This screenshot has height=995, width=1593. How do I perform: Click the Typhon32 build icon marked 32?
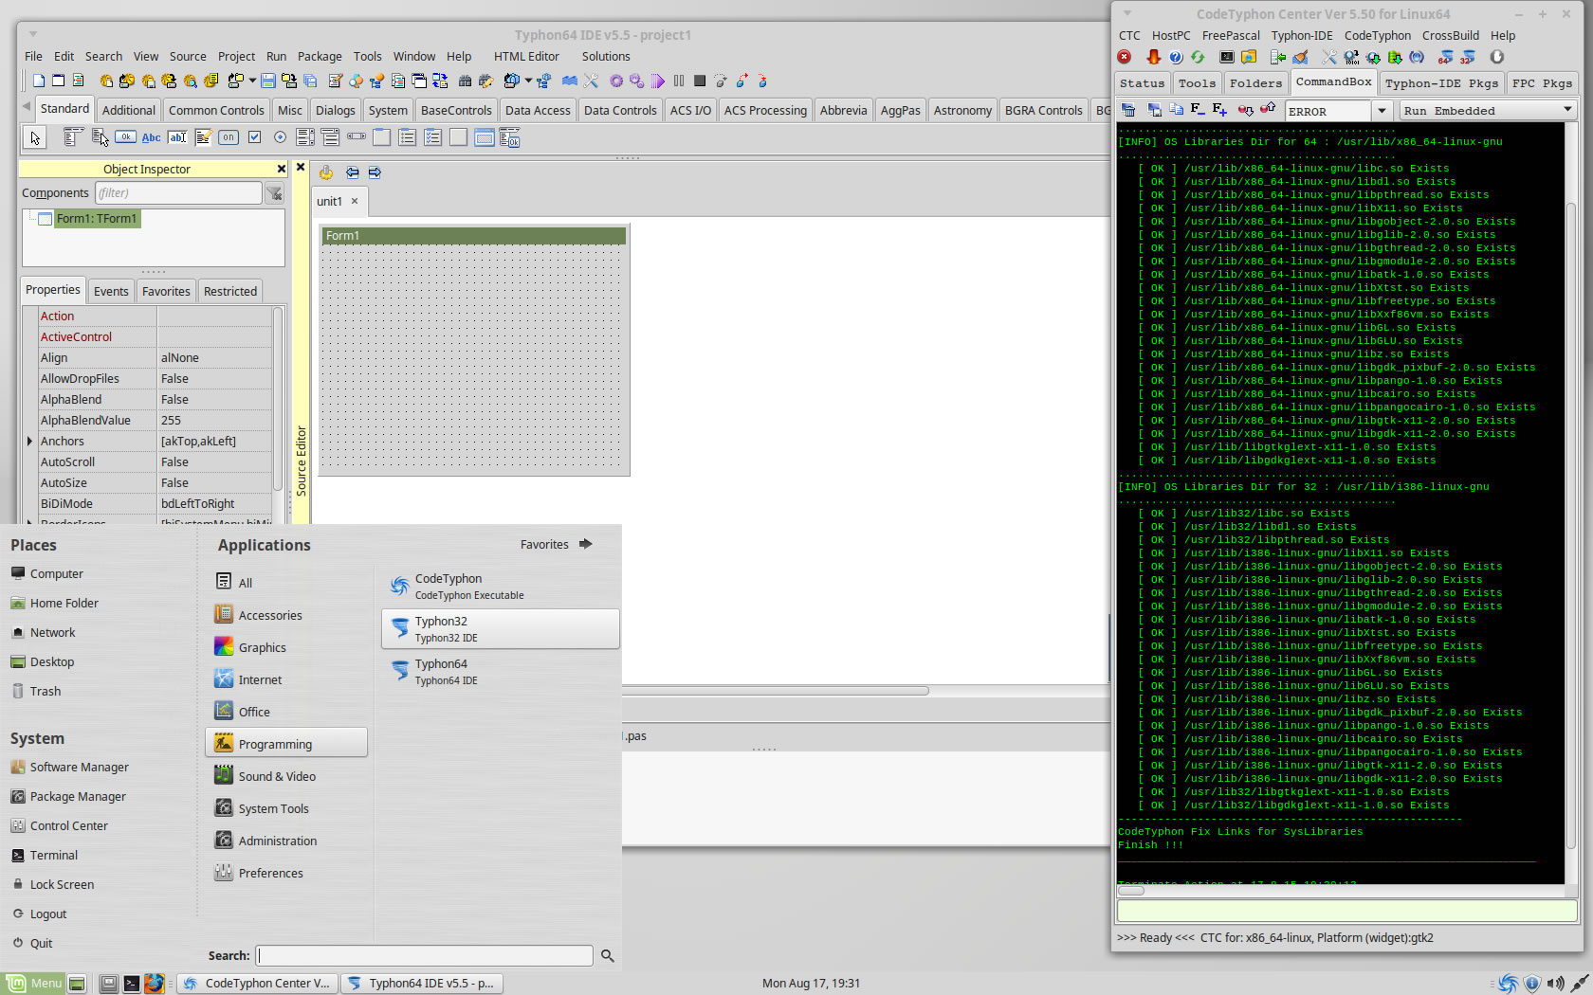click(1468, 58)
